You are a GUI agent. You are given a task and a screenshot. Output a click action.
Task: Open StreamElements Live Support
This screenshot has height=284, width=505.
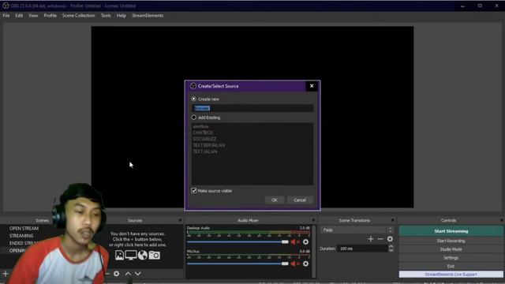[451, 275]
